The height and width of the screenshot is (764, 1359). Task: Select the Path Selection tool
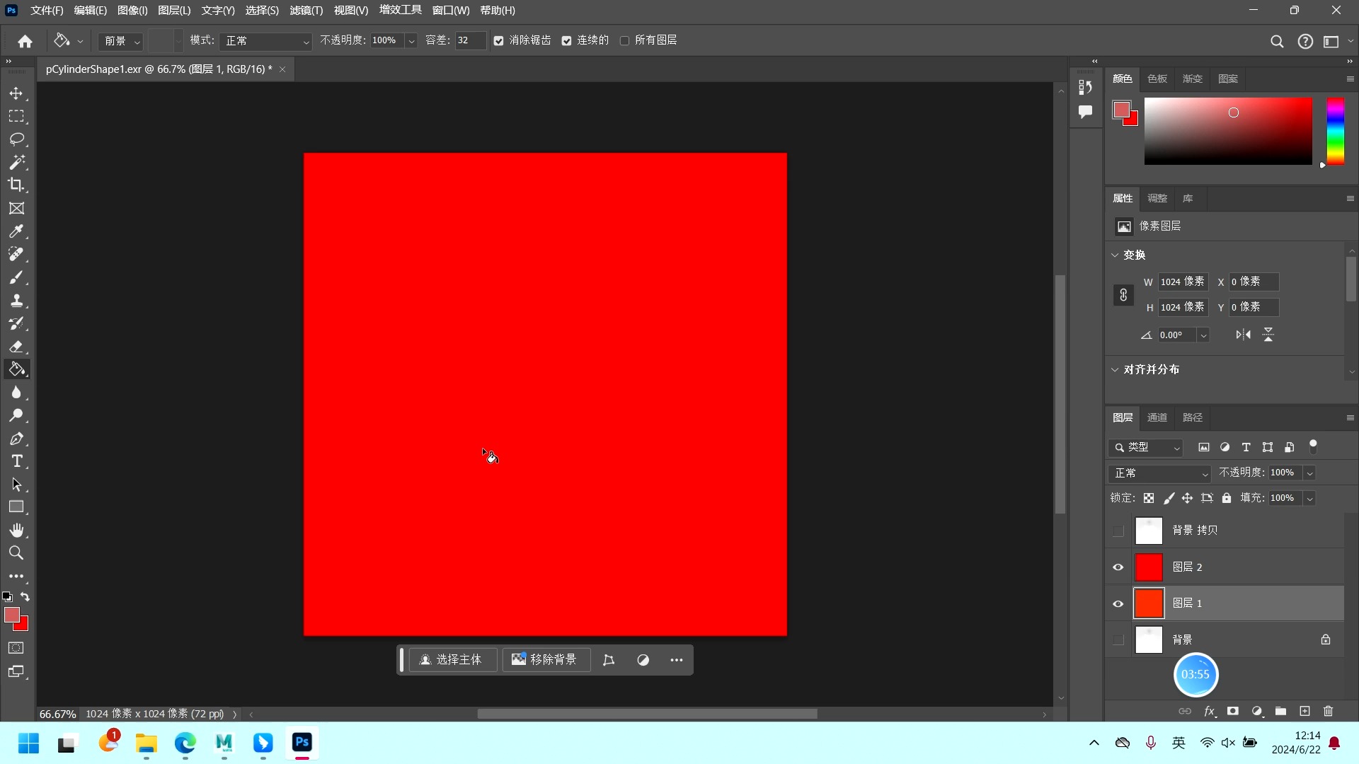click(16, 485)
